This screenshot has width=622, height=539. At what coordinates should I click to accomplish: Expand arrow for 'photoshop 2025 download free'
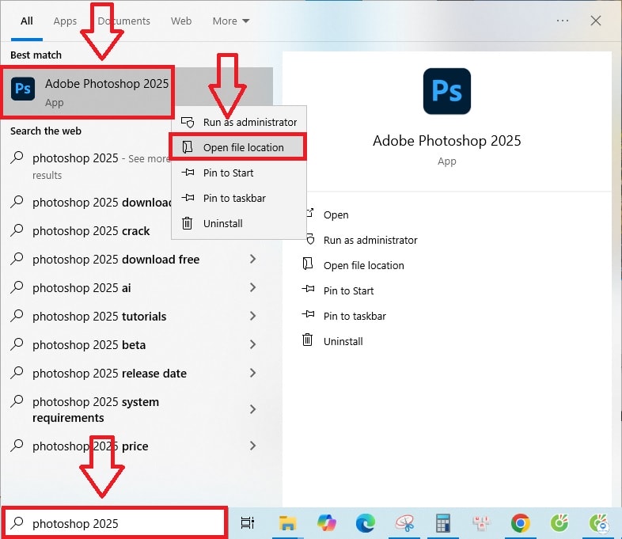252,260
